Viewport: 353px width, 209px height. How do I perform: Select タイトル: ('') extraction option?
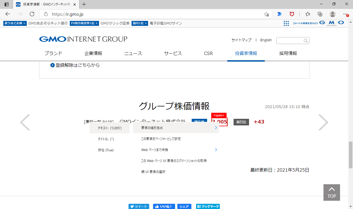click(109, 139)
